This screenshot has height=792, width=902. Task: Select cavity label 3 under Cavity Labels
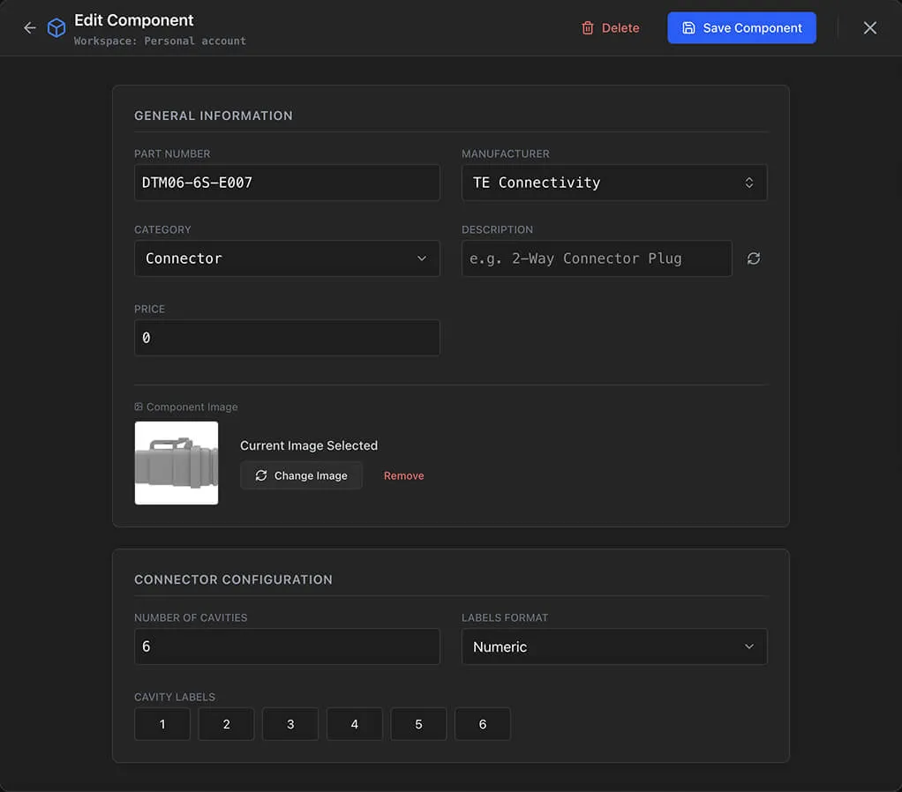pyautogui.click(x=289, y=723)
